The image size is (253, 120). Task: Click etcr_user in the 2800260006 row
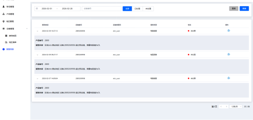[x=116, y=31]
